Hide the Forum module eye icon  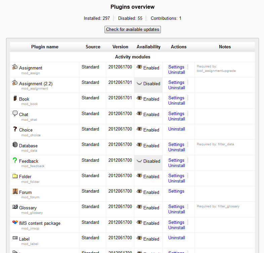[139, 192]
